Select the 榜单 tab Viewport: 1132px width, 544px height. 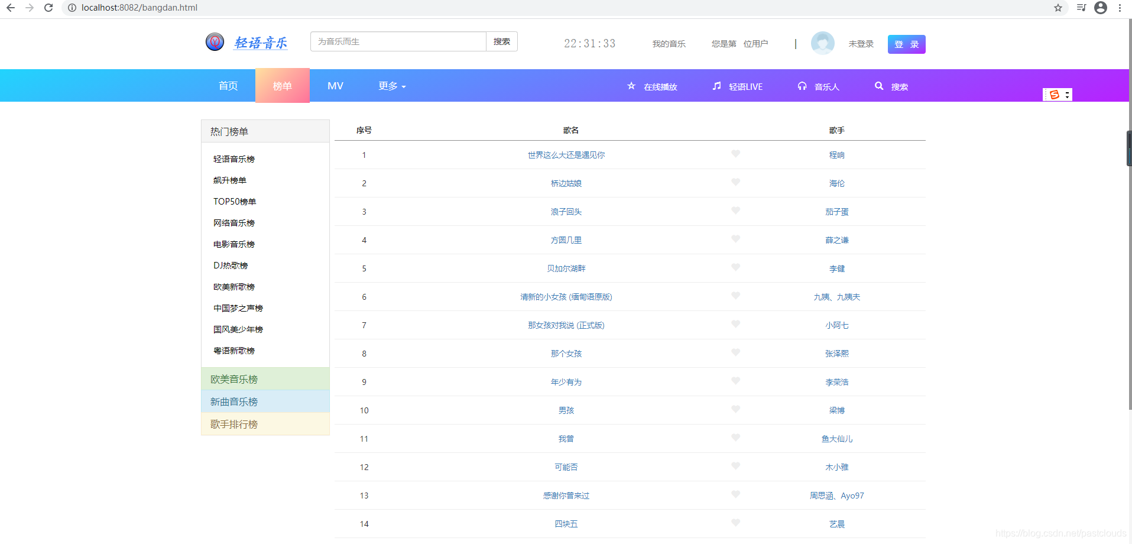click(283, 86)
